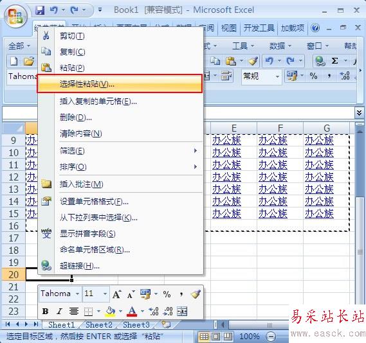The width and height of the screenshot is (366, 343).
Task: Open 排序(O) submenu
Action: pos(120,167)
